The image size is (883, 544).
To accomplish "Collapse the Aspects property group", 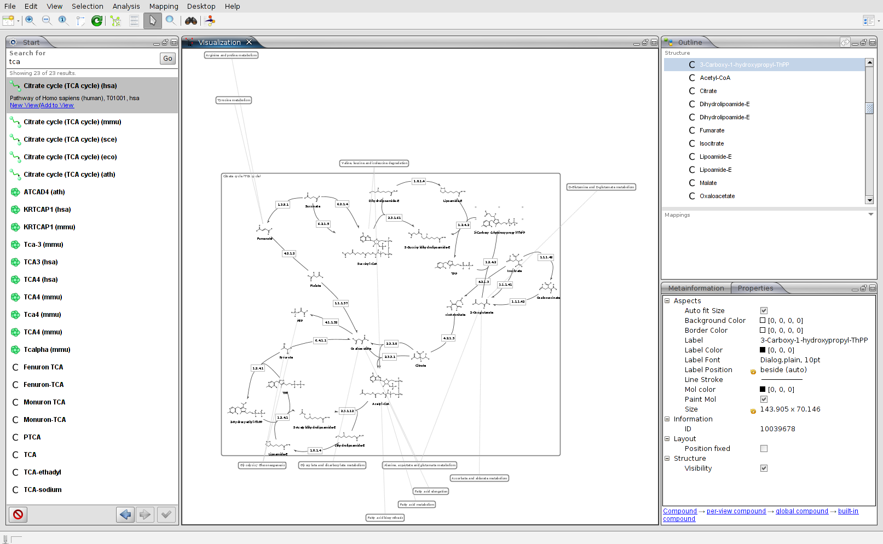I will click(667, 301).
